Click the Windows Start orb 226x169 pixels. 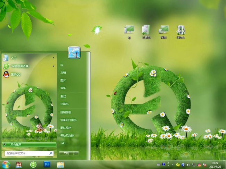pyautogui.click(x=6, y=164)
